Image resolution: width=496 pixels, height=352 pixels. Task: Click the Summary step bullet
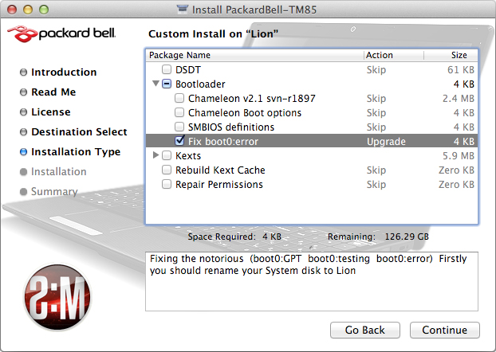pos(23,191)
